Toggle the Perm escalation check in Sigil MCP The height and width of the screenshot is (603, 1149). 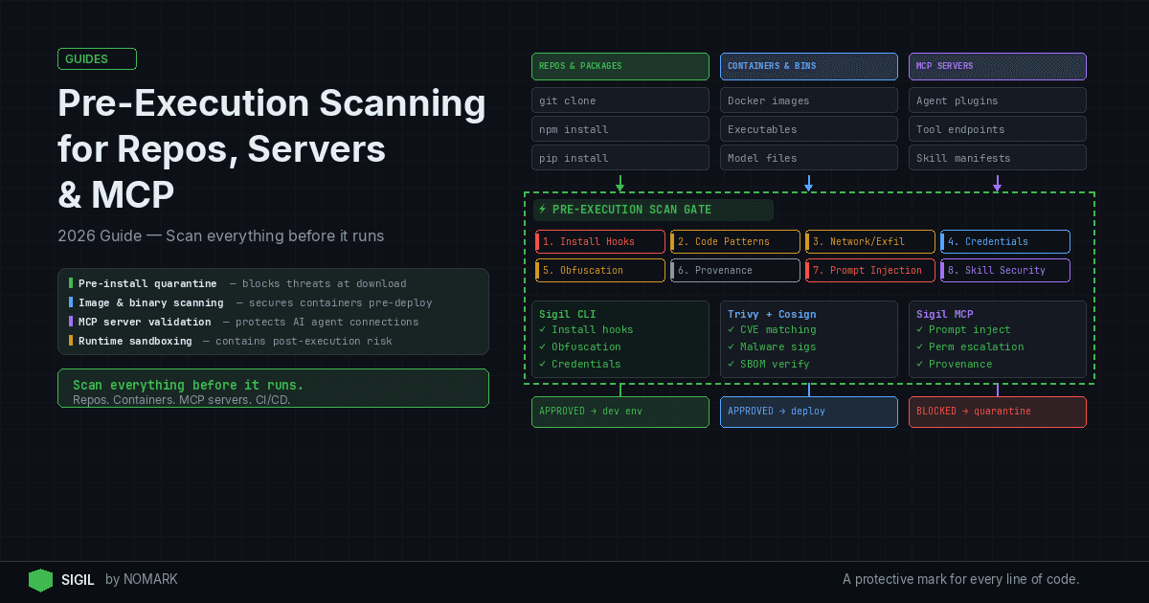[920, 346]
